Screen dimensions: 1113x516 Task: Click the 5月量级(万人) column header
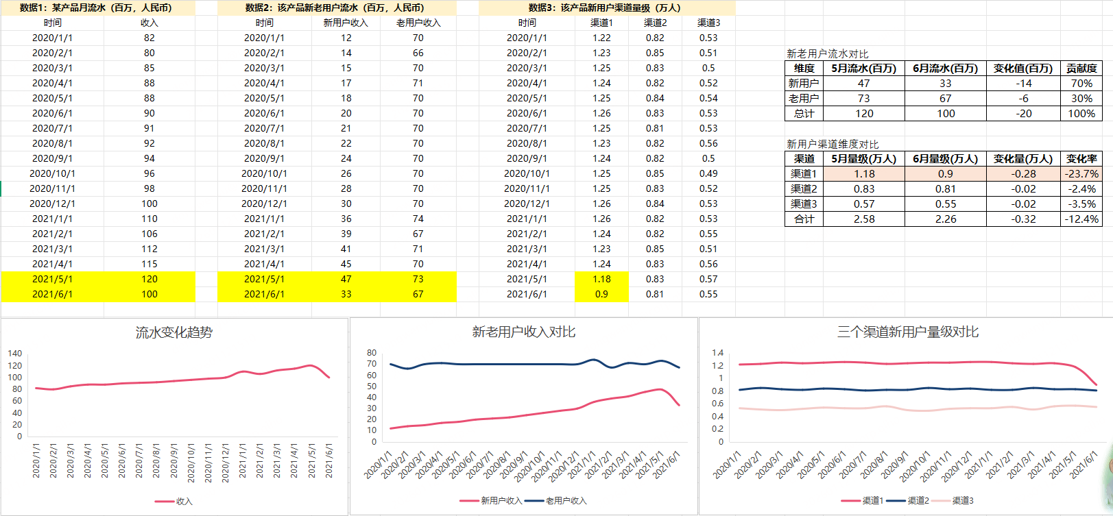coord(863,159)
